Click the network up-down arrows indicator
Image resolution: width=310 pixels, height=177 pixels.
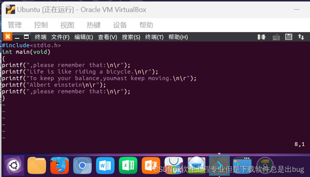pyautogui.click(x=301, y=37)
